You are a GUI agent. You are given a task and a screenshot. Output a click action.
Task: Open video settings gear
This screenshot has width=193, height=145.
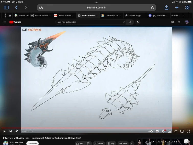coord(163,131)
